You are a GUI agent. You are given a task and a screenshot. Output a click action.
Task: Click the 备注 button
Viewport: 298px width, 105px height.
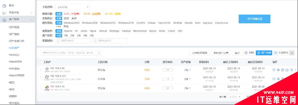237,53
